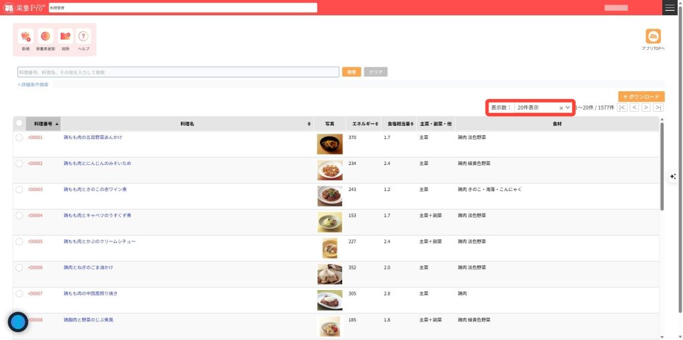Image resolution: width=683 pixels, height=340 pixels.
Task: Click the 削除 delete folder icon
Action: pos(65,37)
